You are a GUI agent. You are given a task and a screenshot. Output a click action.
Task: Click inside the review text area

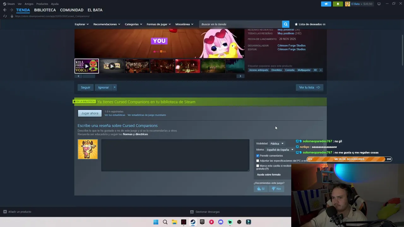pos(175,155)
